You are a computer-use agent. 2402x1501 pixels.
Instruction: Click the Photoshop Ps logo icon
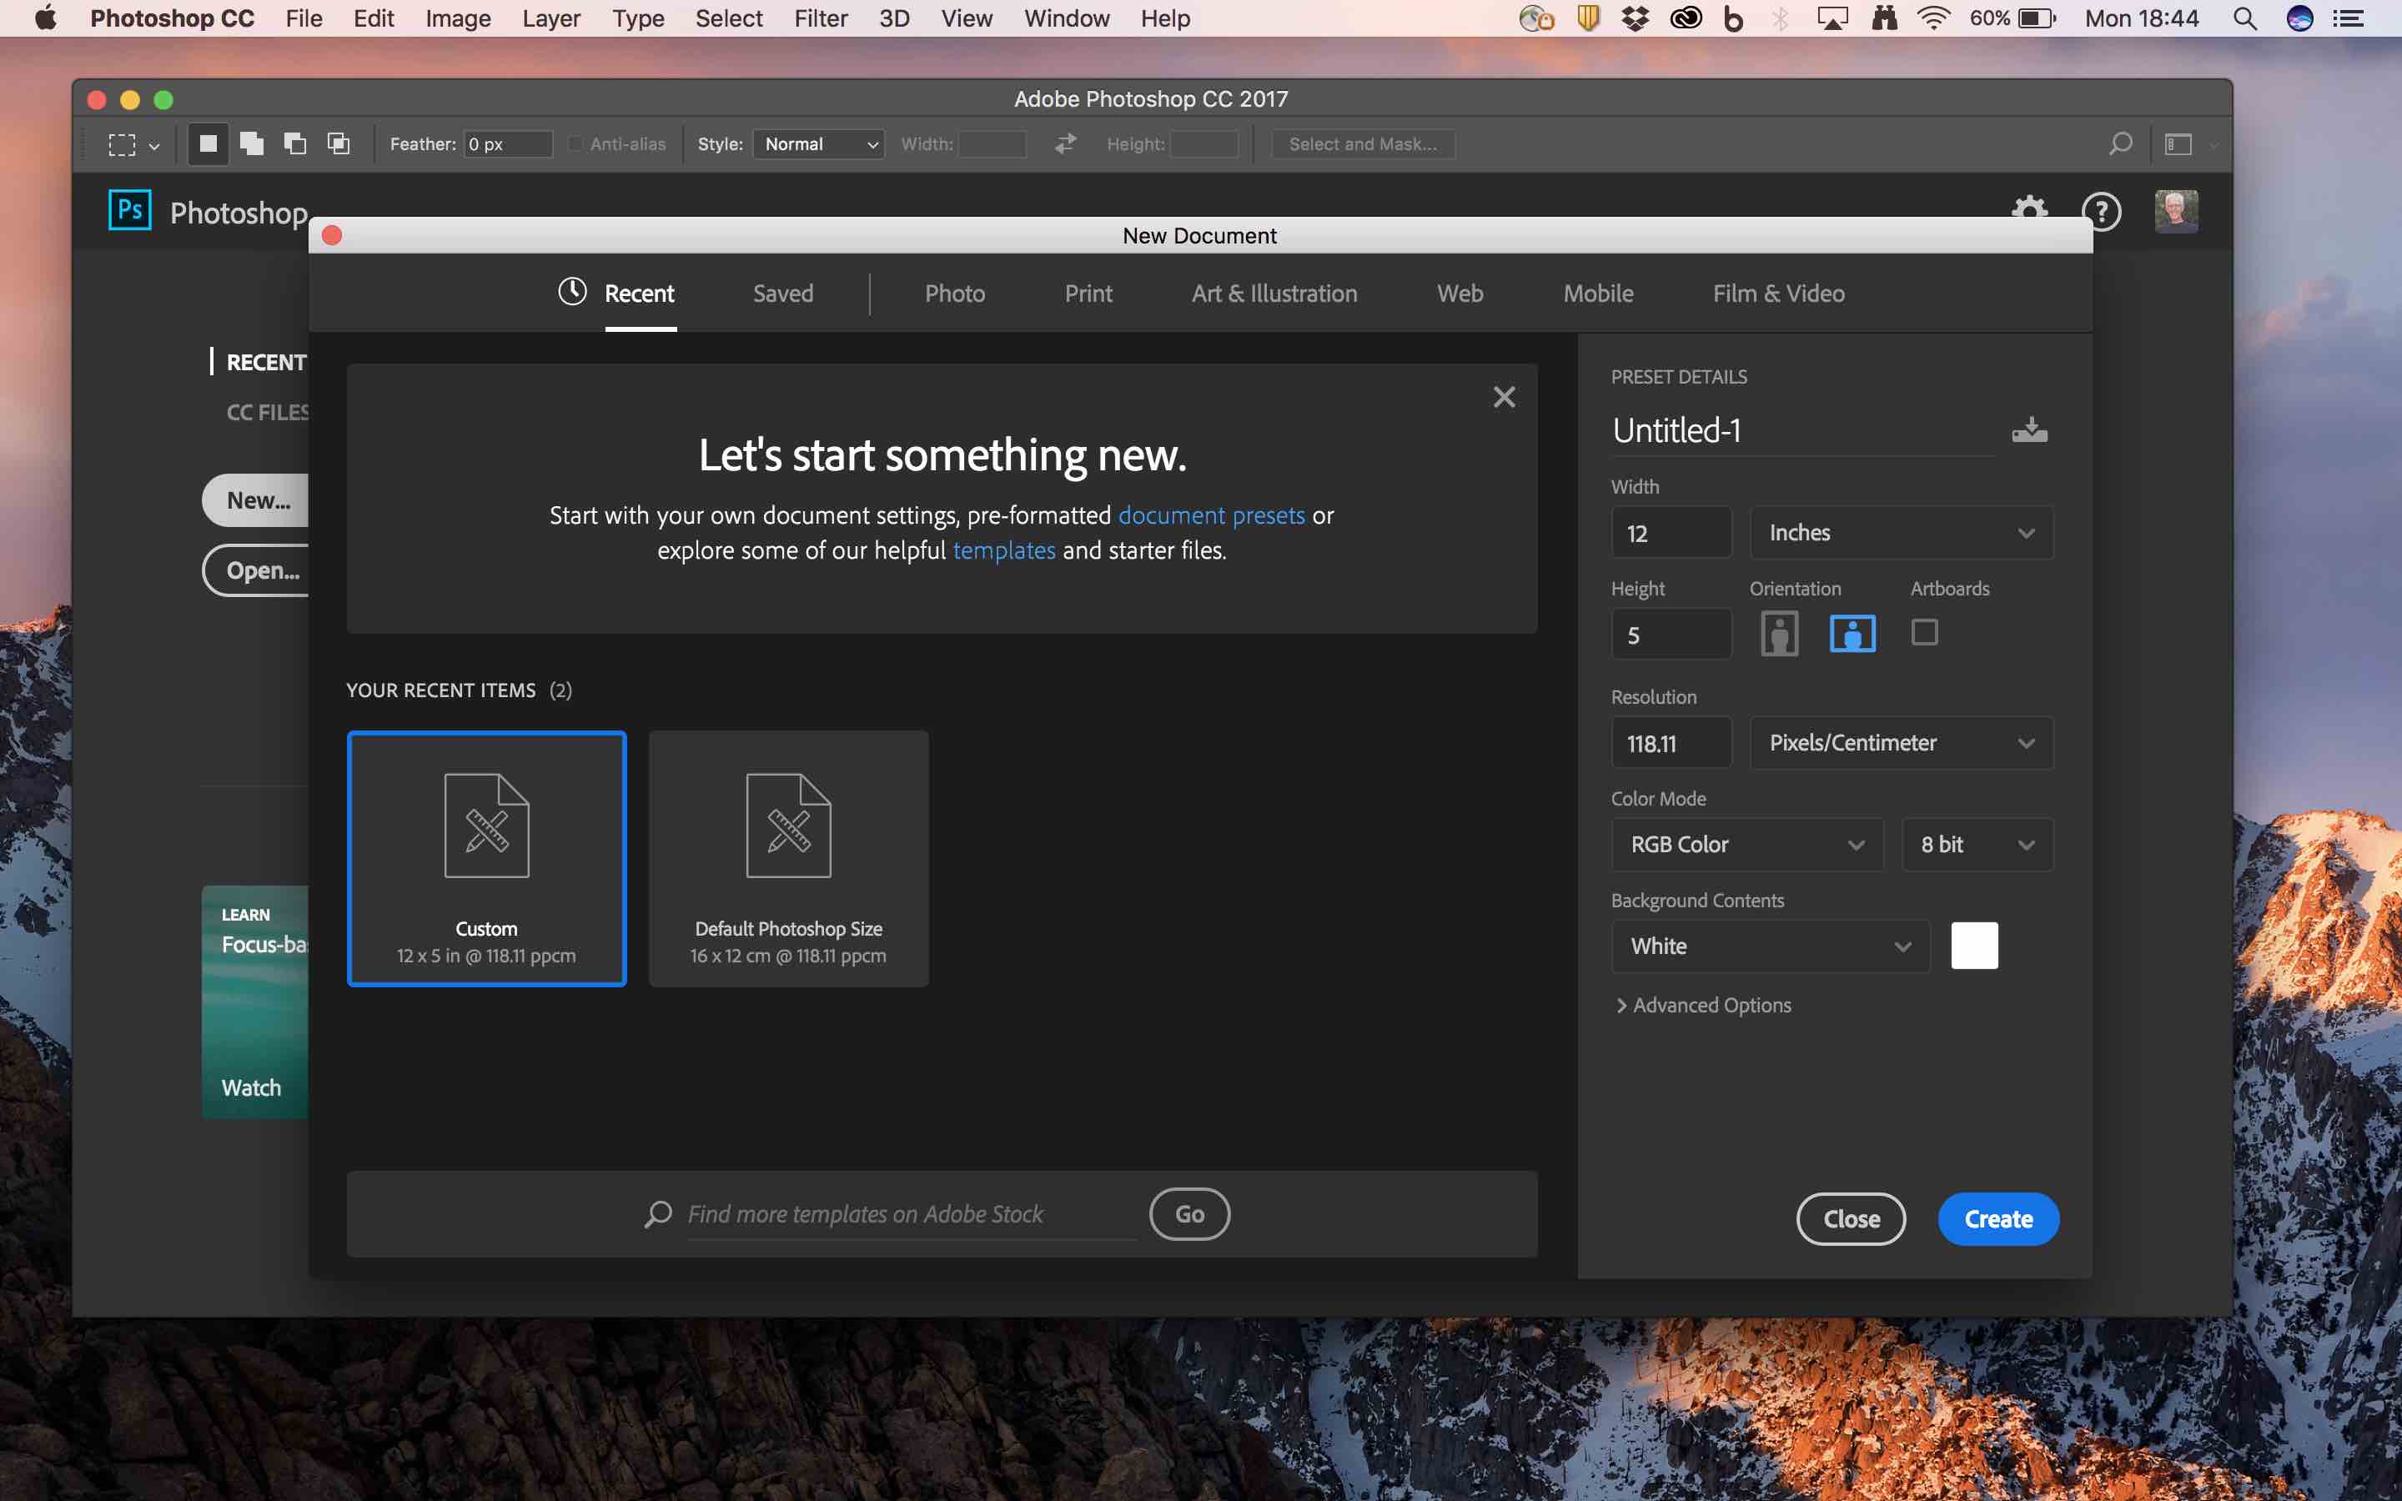point(128,209)
